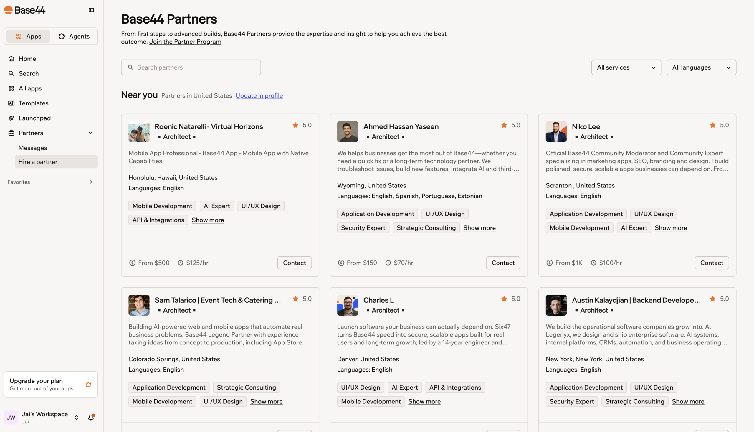Open the All services dropdown
Viewport: 754px width, 432px height.
626,67
